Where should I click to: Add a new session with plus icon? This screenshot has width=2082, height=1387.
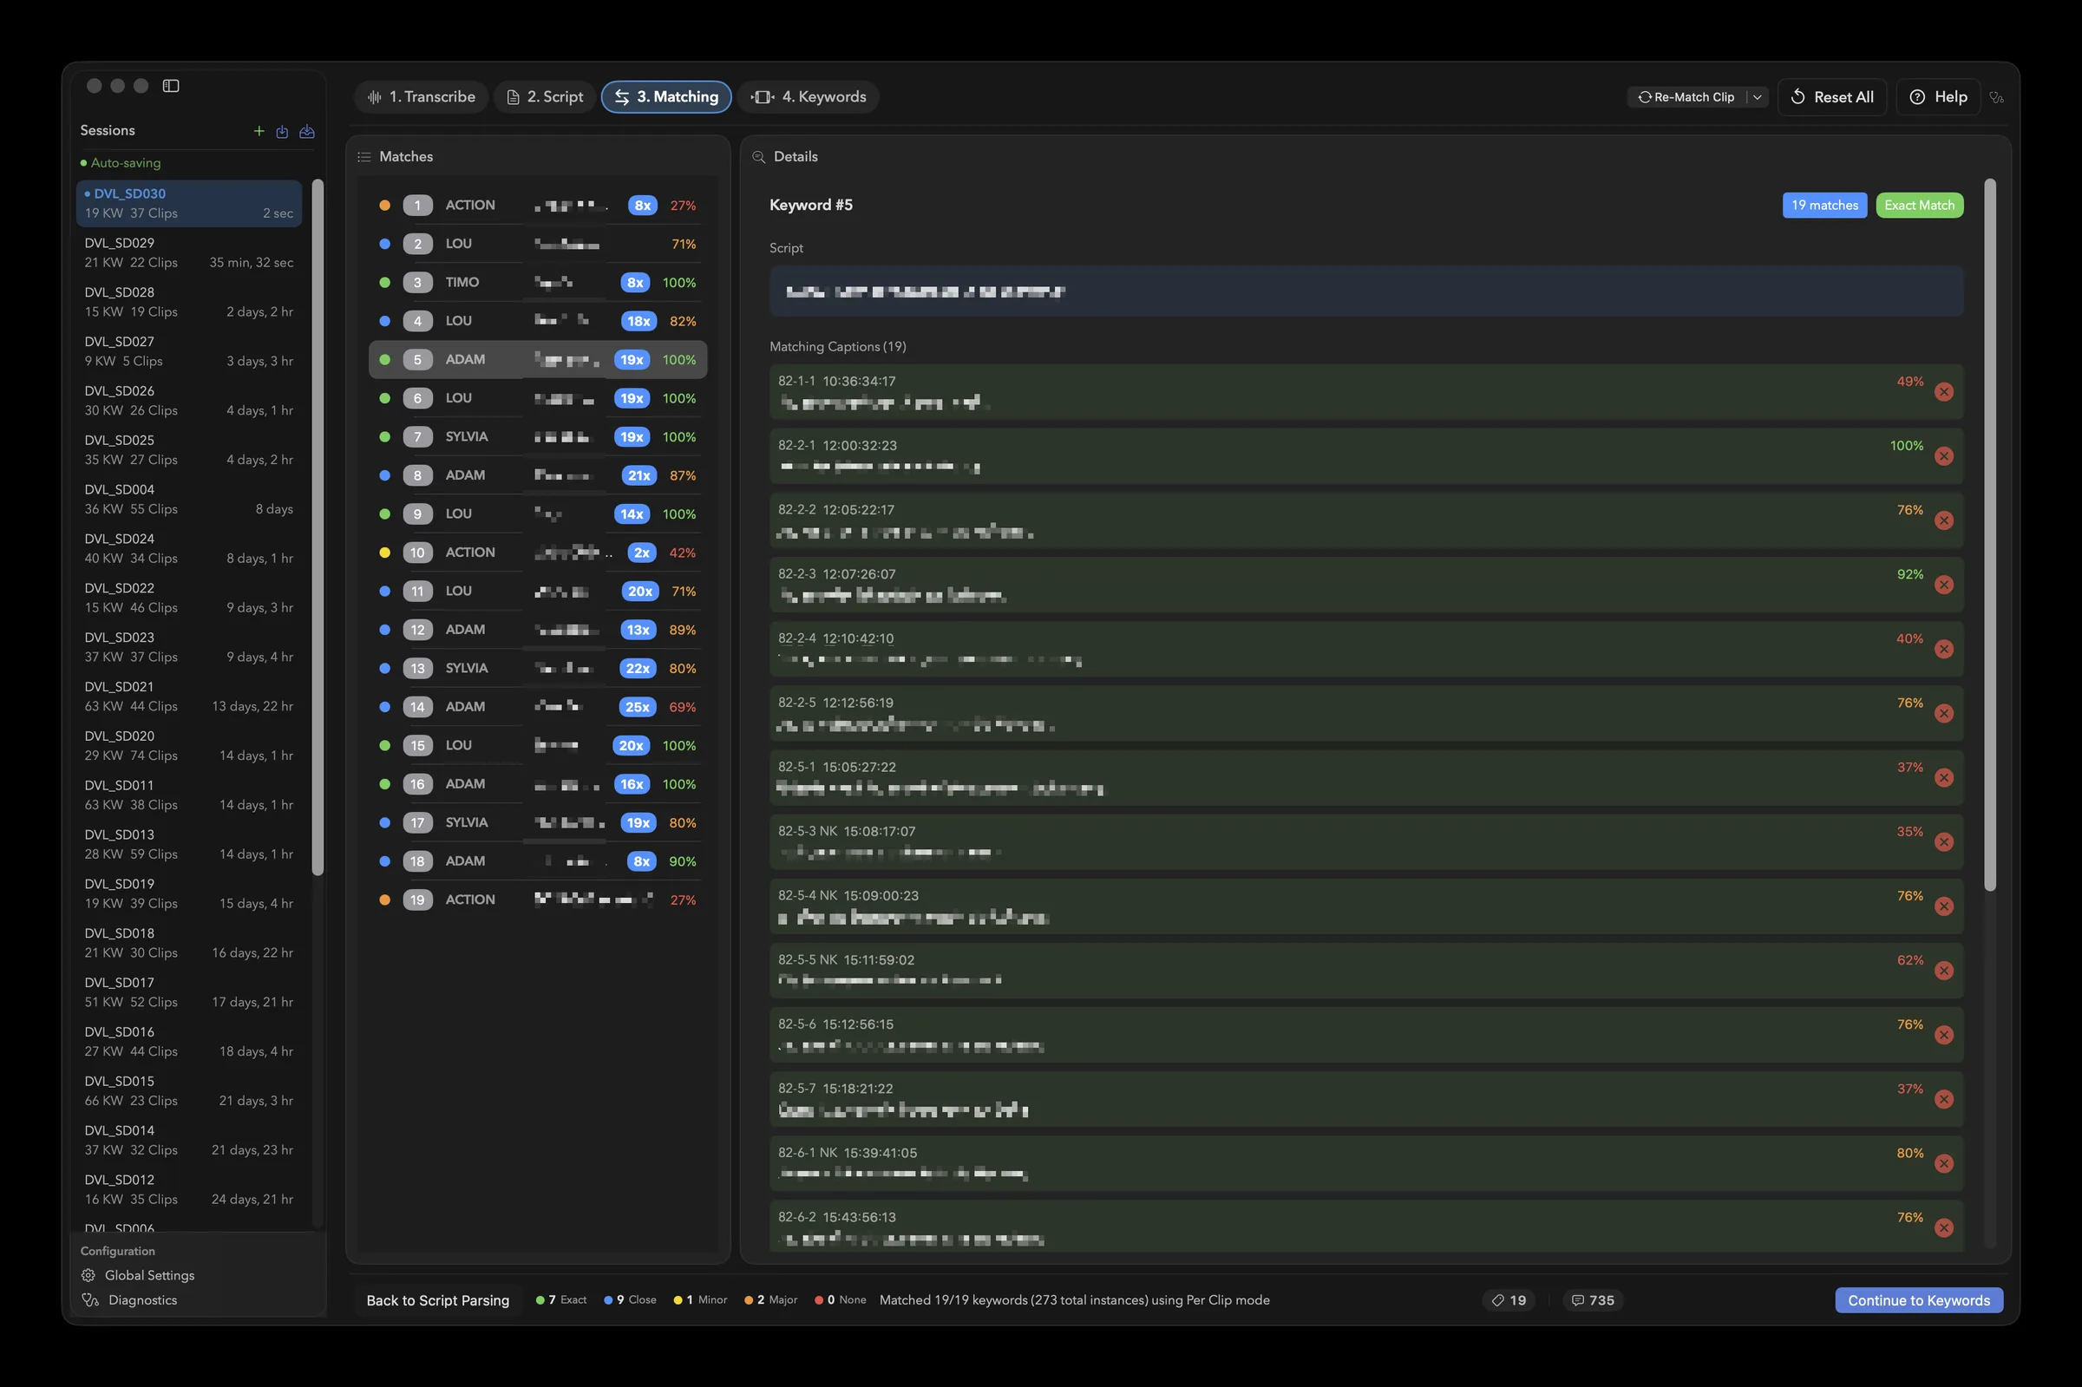(259, 131)
